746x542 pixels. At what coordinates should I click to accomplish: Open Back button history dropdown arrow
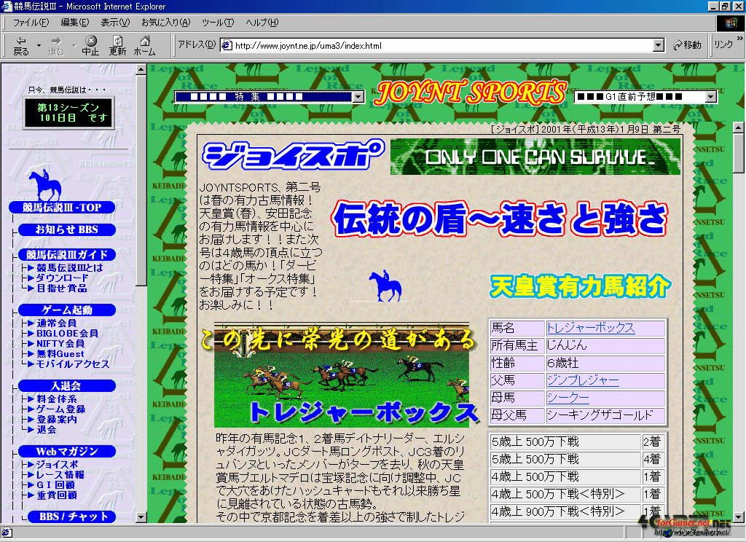point(39,46)
